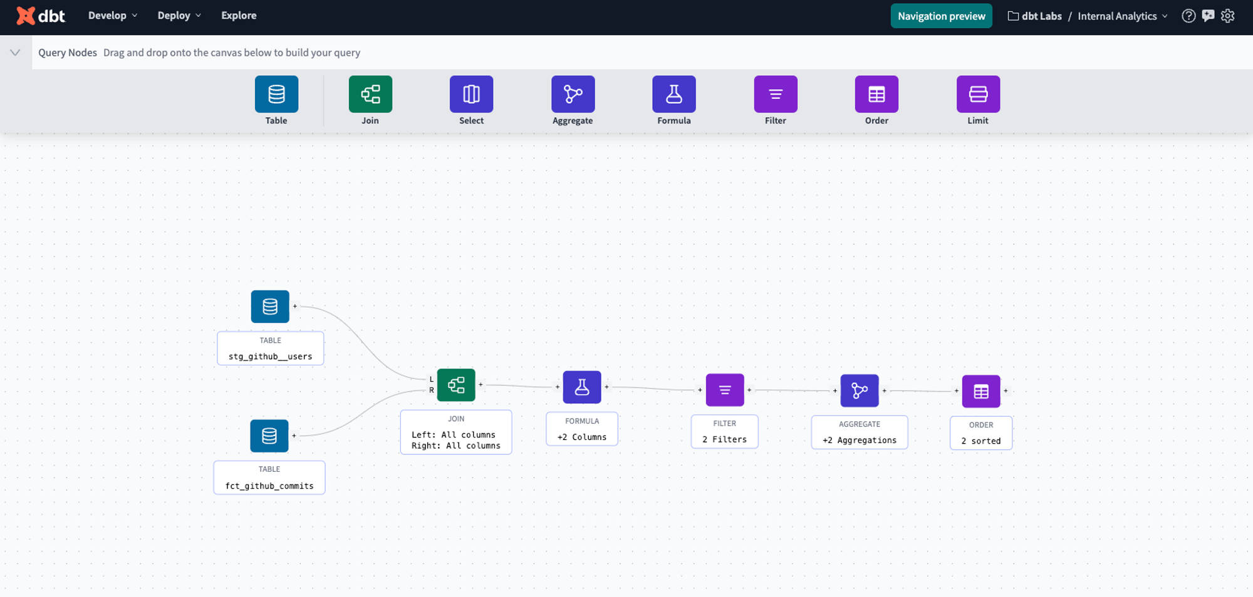Select the Table node icon in palette

pos(276,94)
